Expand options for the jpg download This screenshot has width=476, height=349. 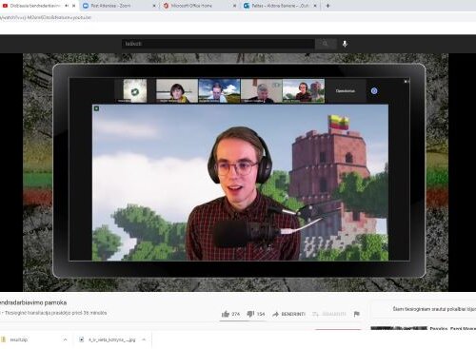pos(144,339)
